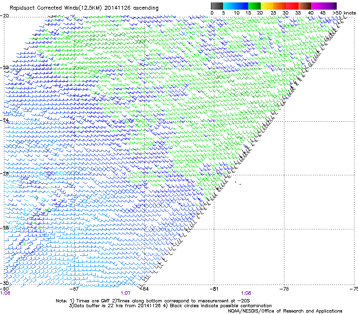
Task: Click the magenta-purple 40-50 knots color band
Action: (324, 6)
